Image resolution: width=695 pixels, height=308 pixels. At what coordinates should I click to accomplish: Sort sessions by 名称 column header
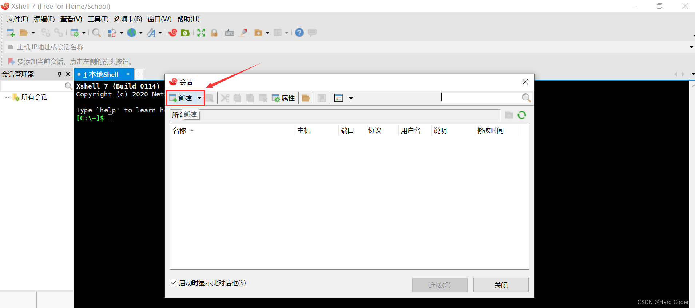pyautogui.click(x=232, y=131)
